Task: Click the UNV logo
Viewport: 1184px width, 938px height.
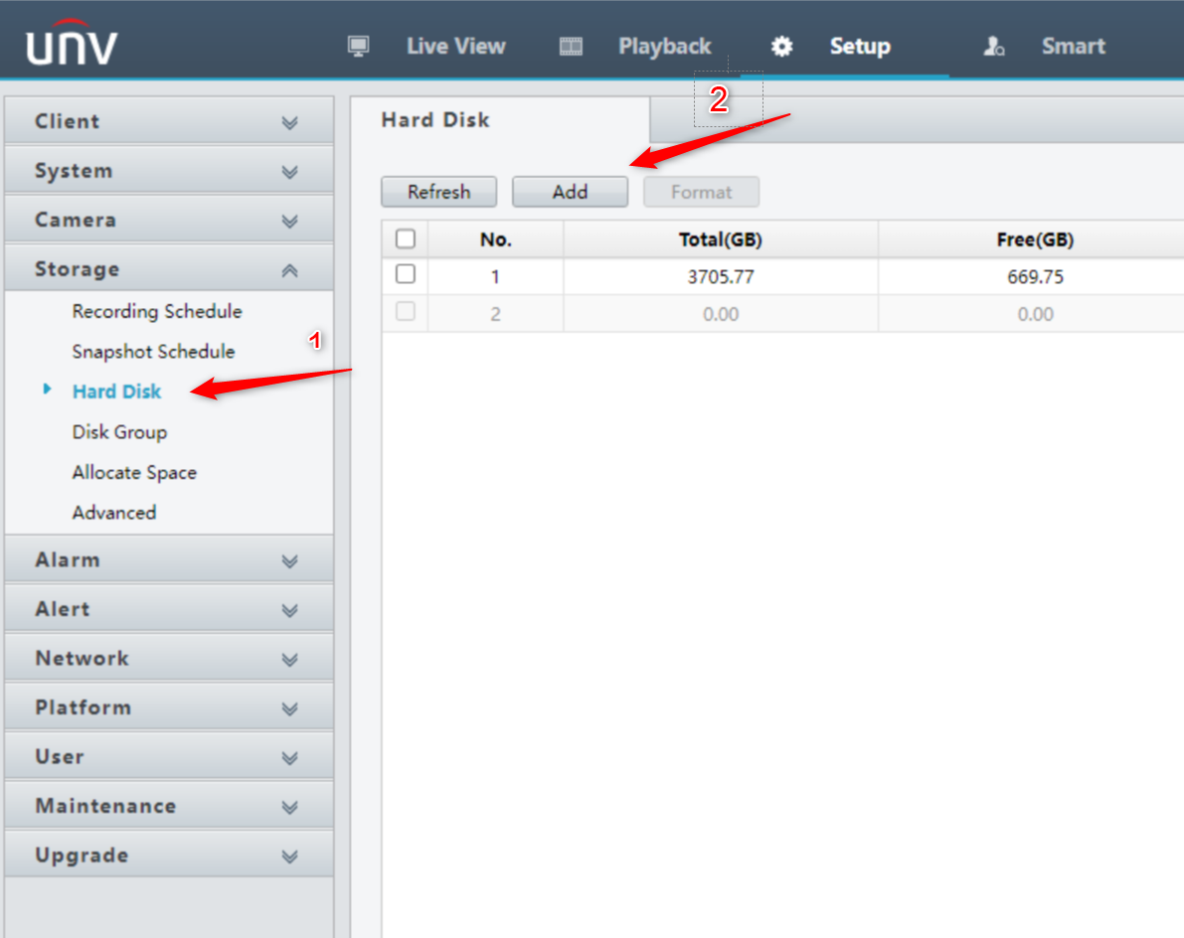Action: tap(72, 44)
